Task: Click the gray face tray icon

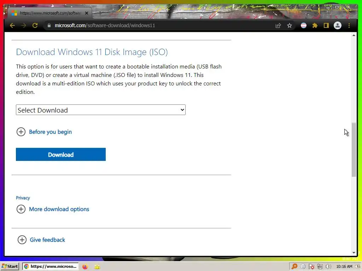Action: [x=303, y=267]
